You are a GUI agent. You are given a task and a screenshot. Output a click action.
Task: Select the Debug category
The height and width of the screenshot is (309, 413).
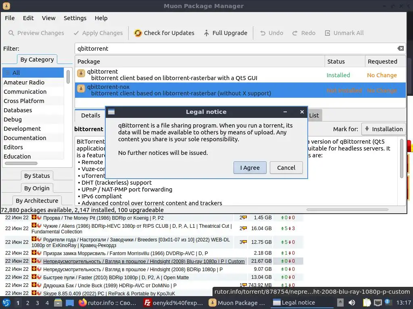click(x=33, y=119)
